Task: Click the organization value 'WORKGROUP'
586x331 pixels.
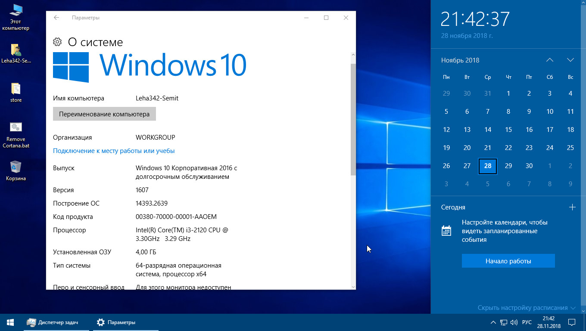Action: (x=155, y=137)
